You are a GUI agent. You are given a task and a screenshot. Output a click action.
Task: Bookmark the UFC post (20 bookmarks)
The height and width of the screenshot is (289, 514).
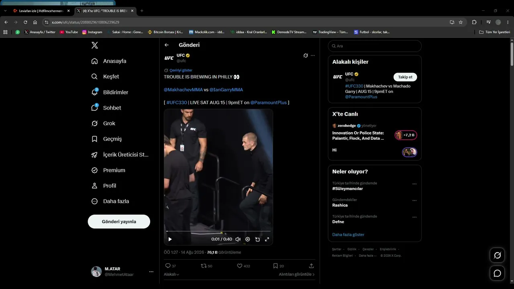click(278, 266)
